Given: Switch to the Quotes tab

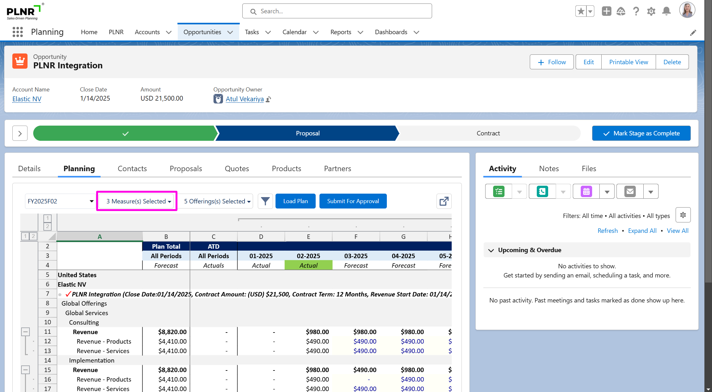Looking at the screenshot, I should point(237,169).
